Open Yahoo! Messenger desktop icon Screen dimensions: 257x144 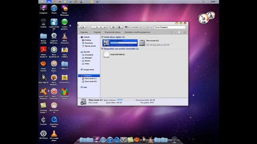tap(64, 10)
